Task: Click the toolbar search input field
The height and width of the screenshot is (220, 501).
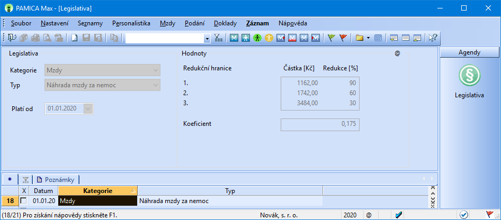Action: [x=165, y=39]
